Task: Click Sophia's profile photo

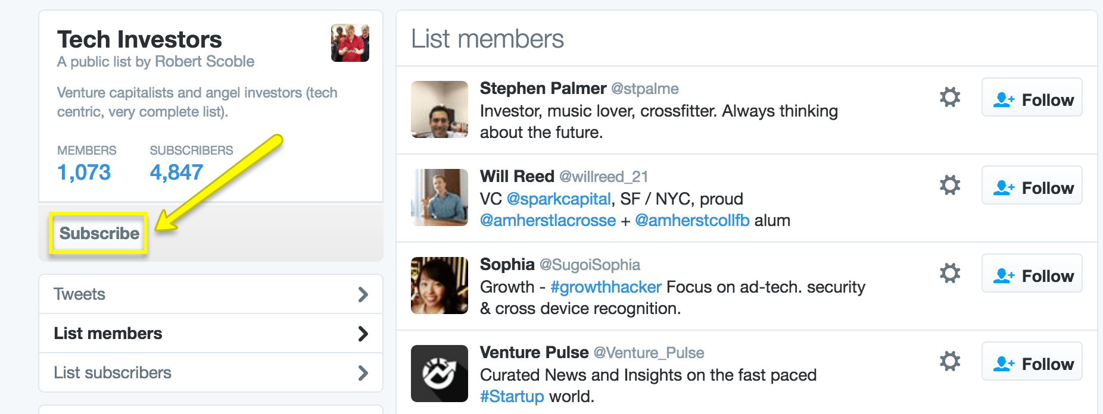Action: click(x=440, y=286)
